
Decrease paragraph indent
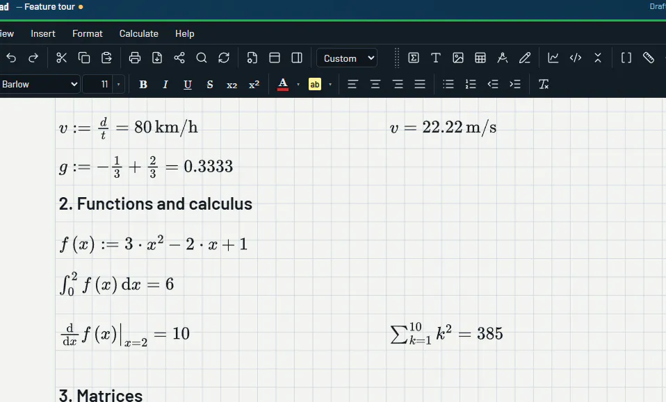point(493,85)
